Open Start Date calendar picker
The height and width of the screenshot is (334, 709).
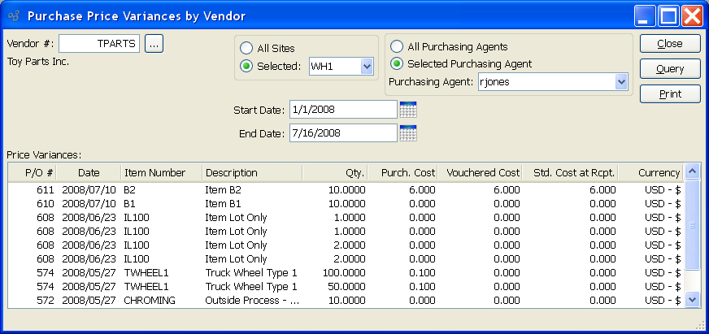(408, 109)
